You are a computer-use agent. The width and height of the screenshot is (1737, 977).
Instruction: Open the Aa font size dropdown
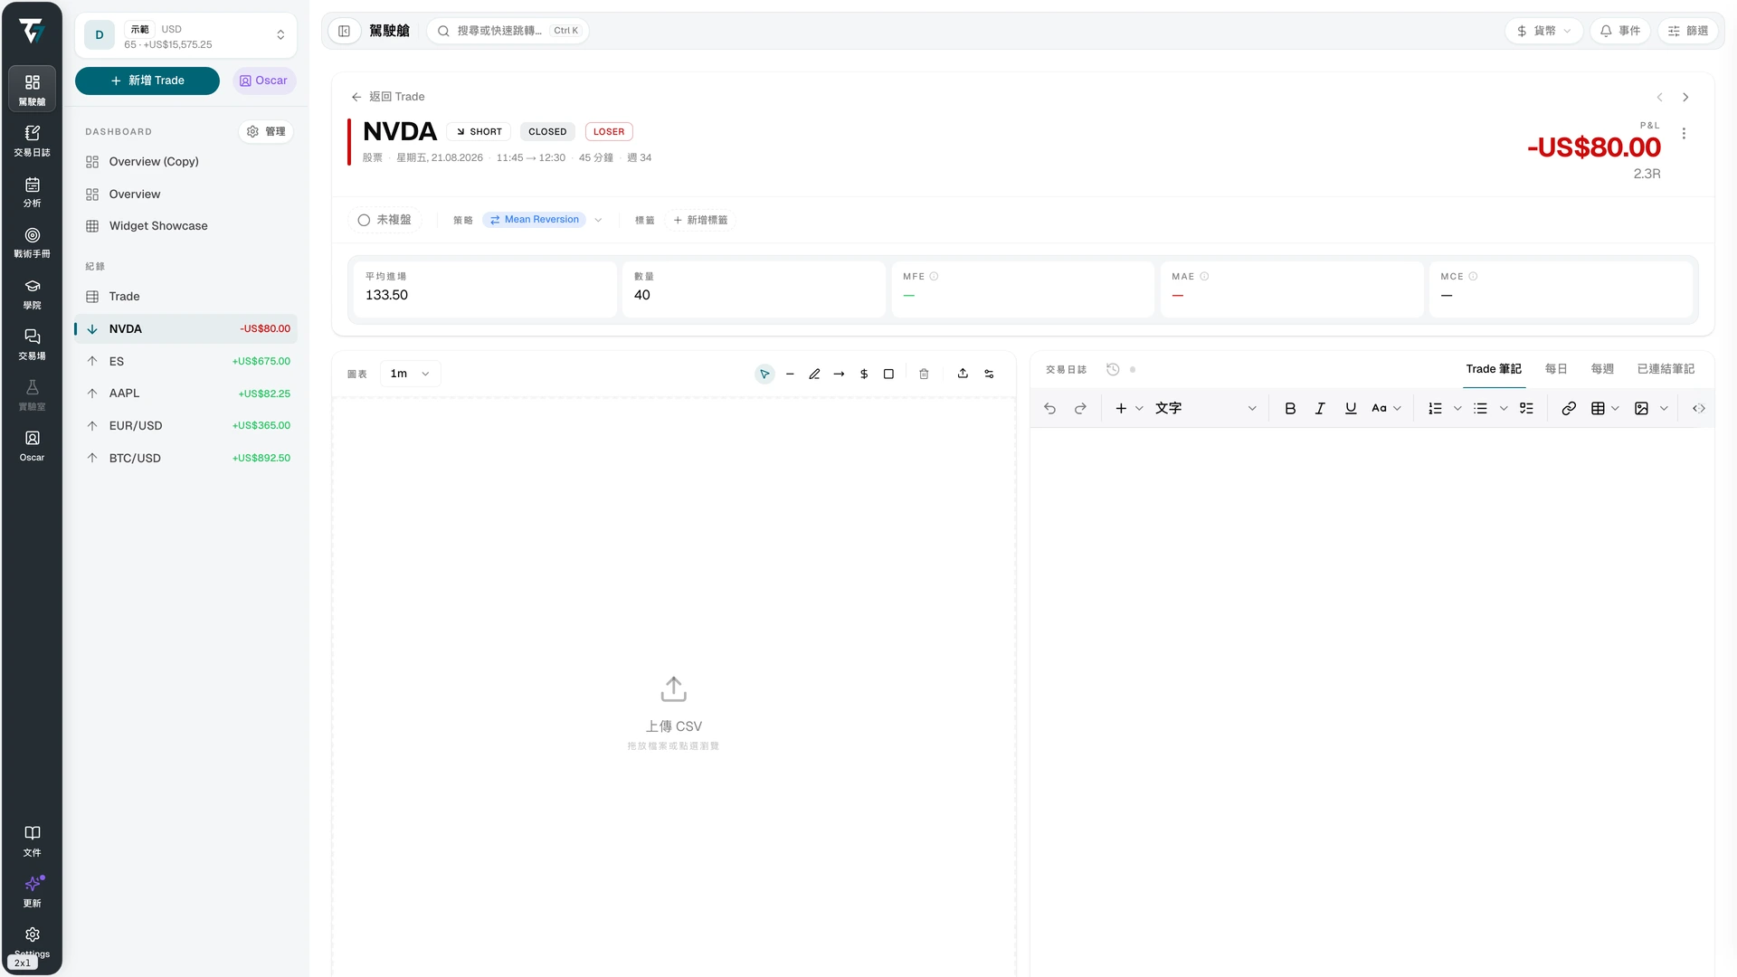click(1386, 409)
